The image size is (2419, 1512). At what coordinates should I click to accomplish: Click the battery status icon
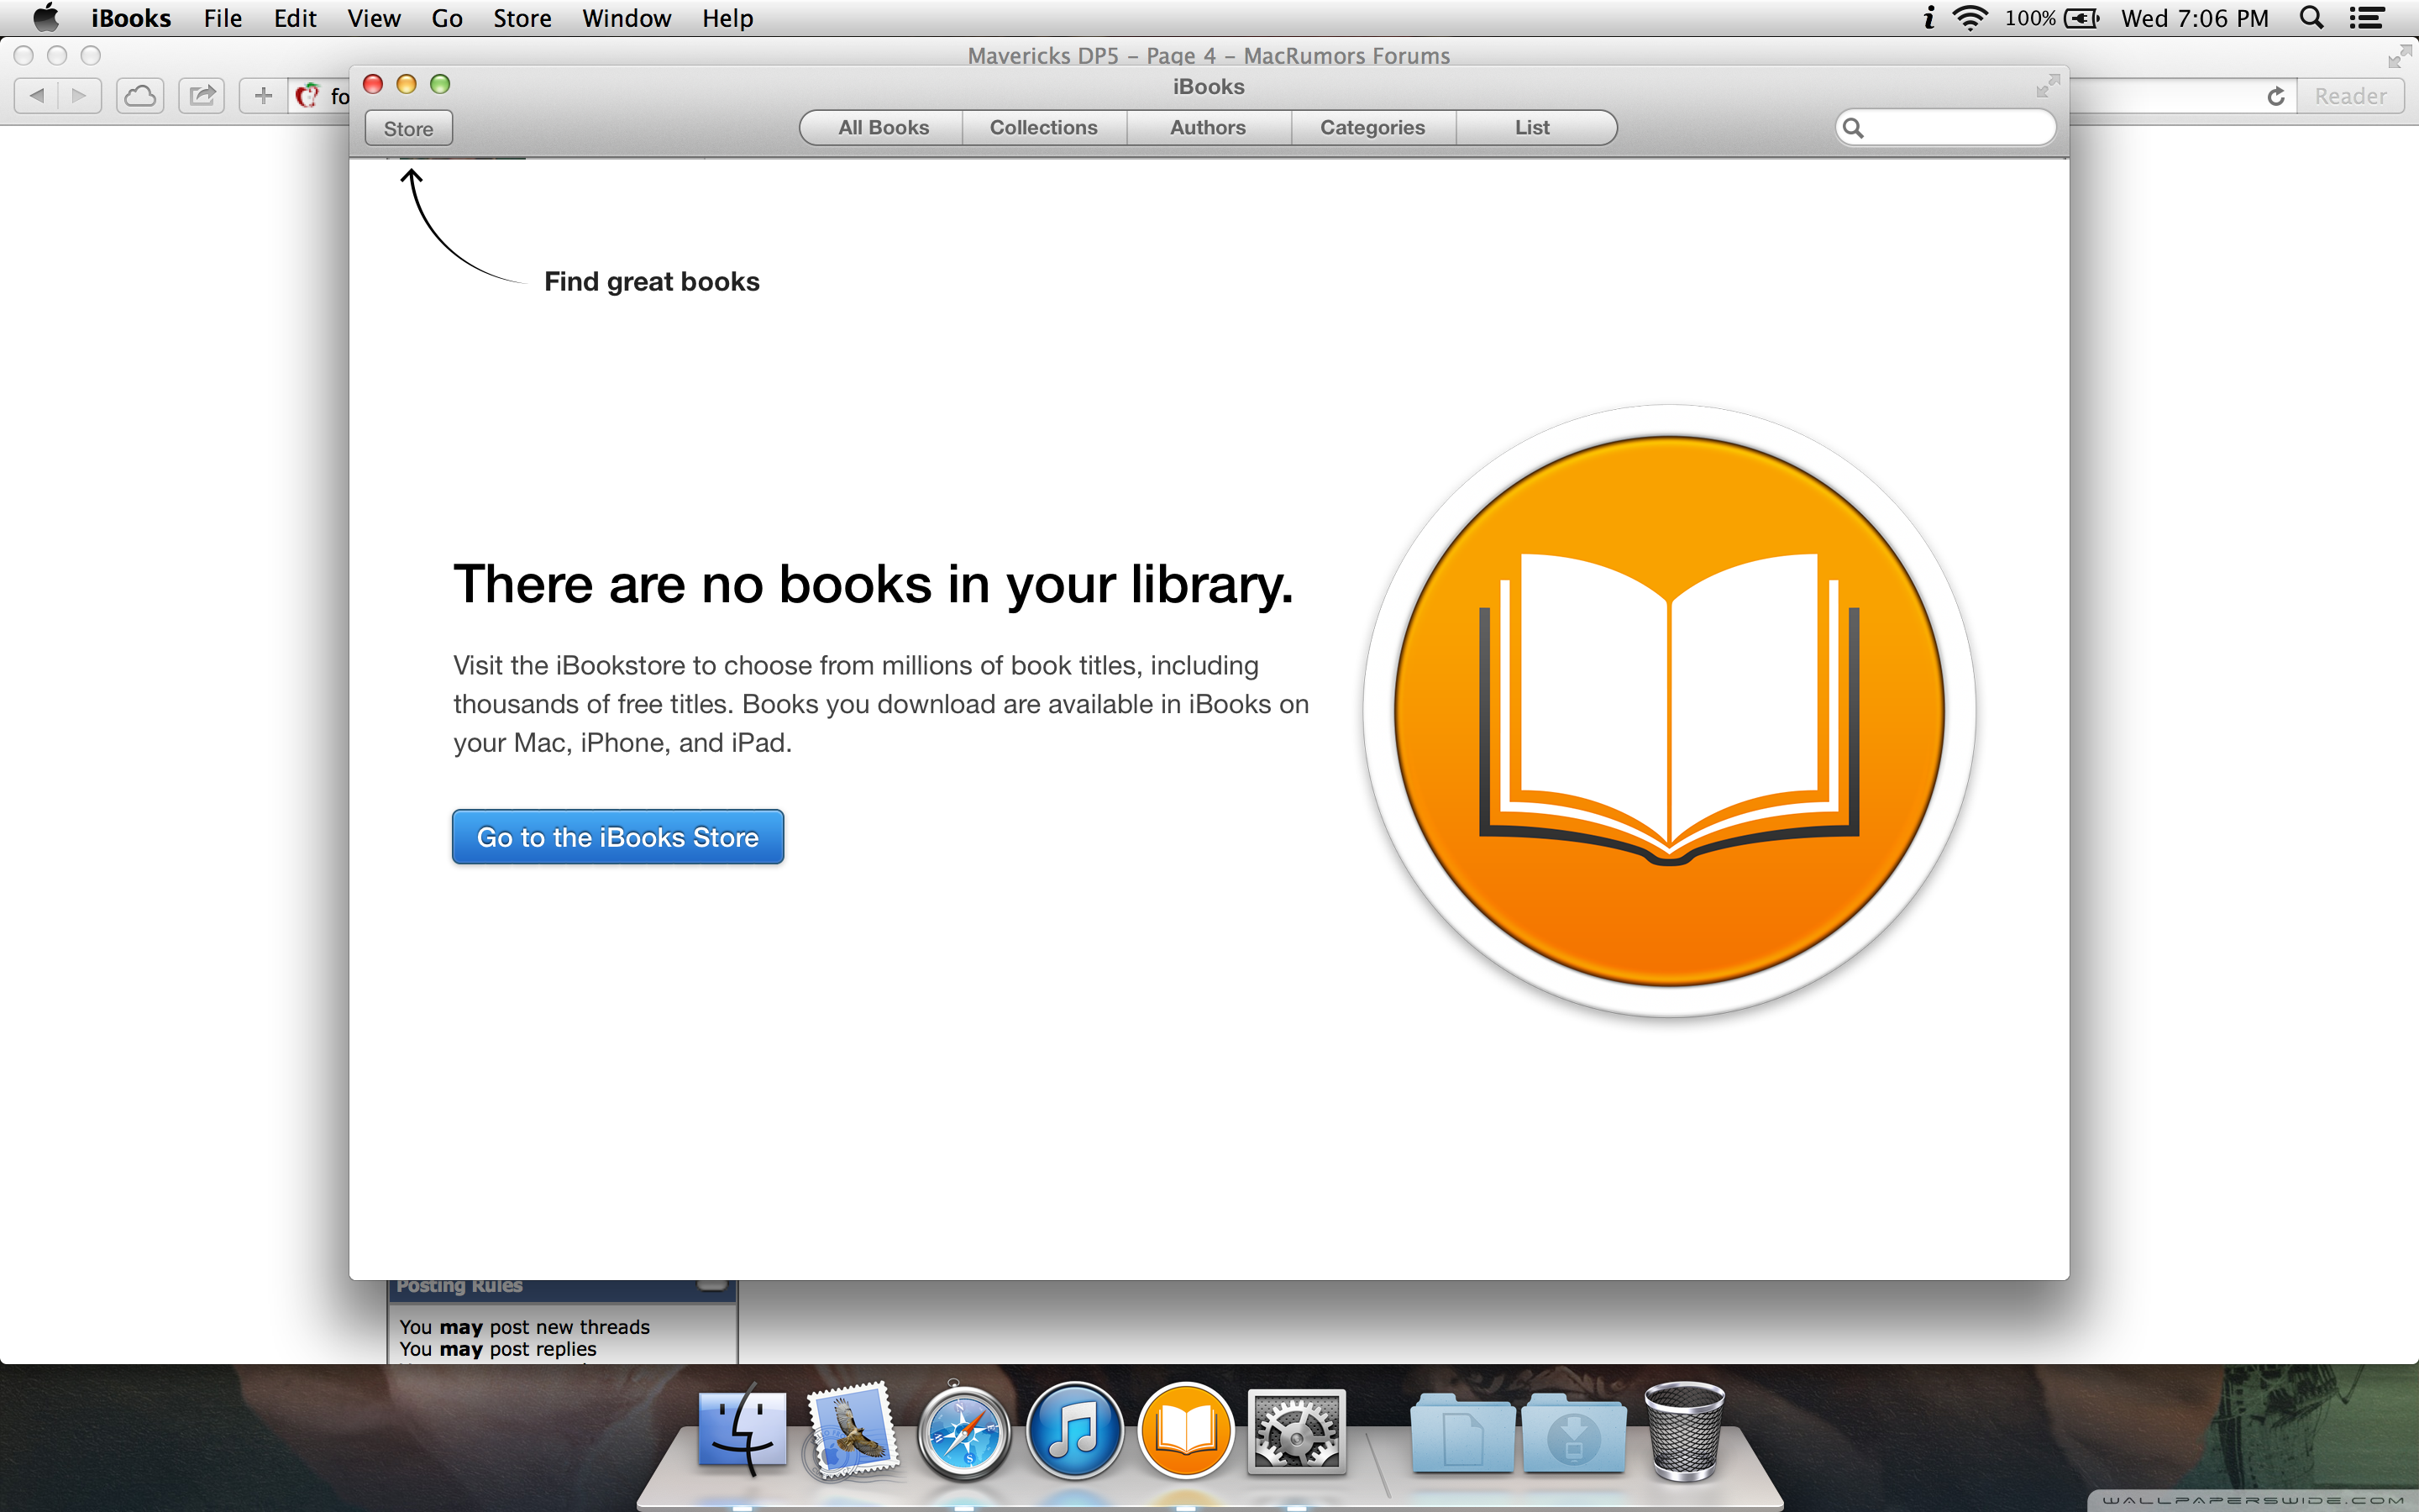pos(2081,18)
